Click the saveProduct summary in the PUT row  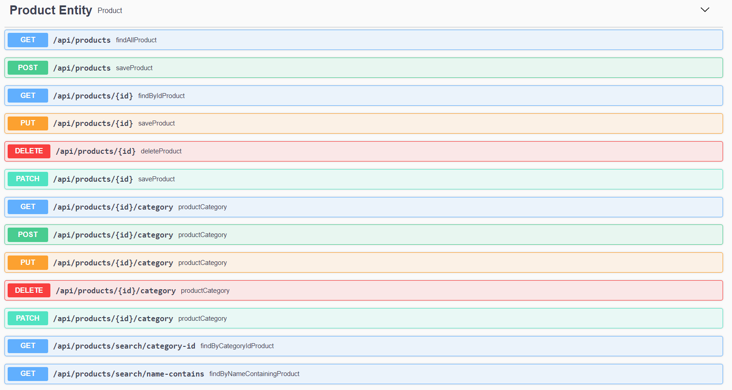coord(157,123)
